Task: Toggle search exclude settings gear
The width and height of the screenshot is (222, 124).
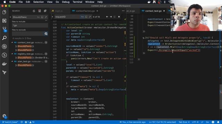Action: pyautogui.click(x=46, y=34)
